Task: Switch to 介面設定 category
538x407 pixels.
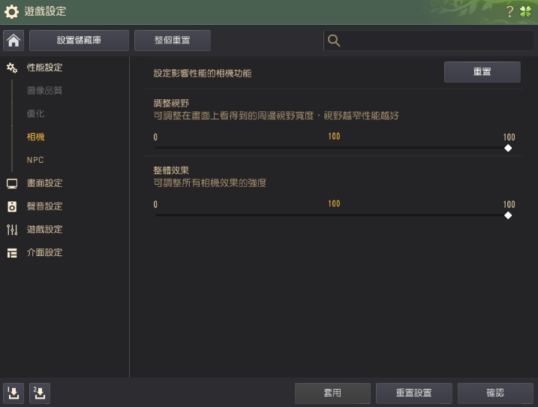Action: pos(44,253)
